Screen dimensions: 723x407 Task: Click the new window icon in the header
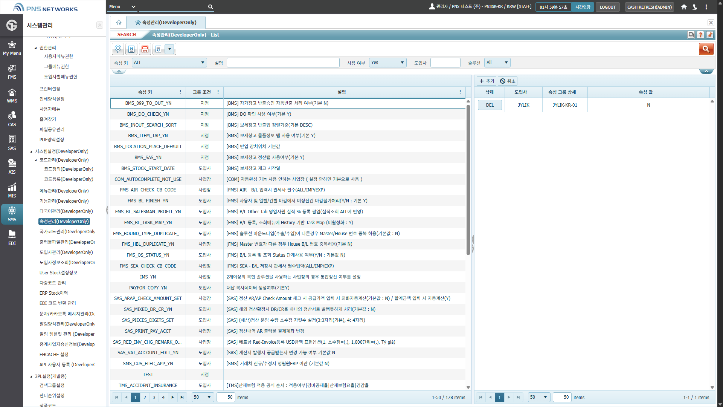tap(691, 35)
